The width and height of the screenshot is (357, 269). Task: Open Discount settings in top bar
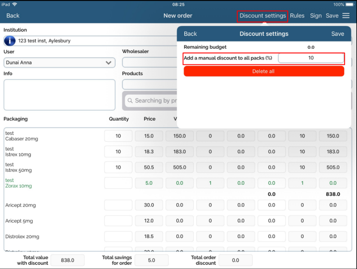tap(263, 16)
